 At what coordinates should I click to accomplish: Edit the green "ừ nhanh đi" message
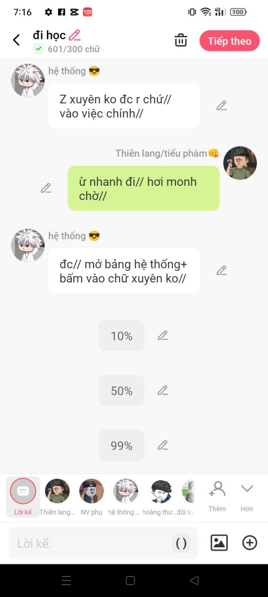pos(46,188)
